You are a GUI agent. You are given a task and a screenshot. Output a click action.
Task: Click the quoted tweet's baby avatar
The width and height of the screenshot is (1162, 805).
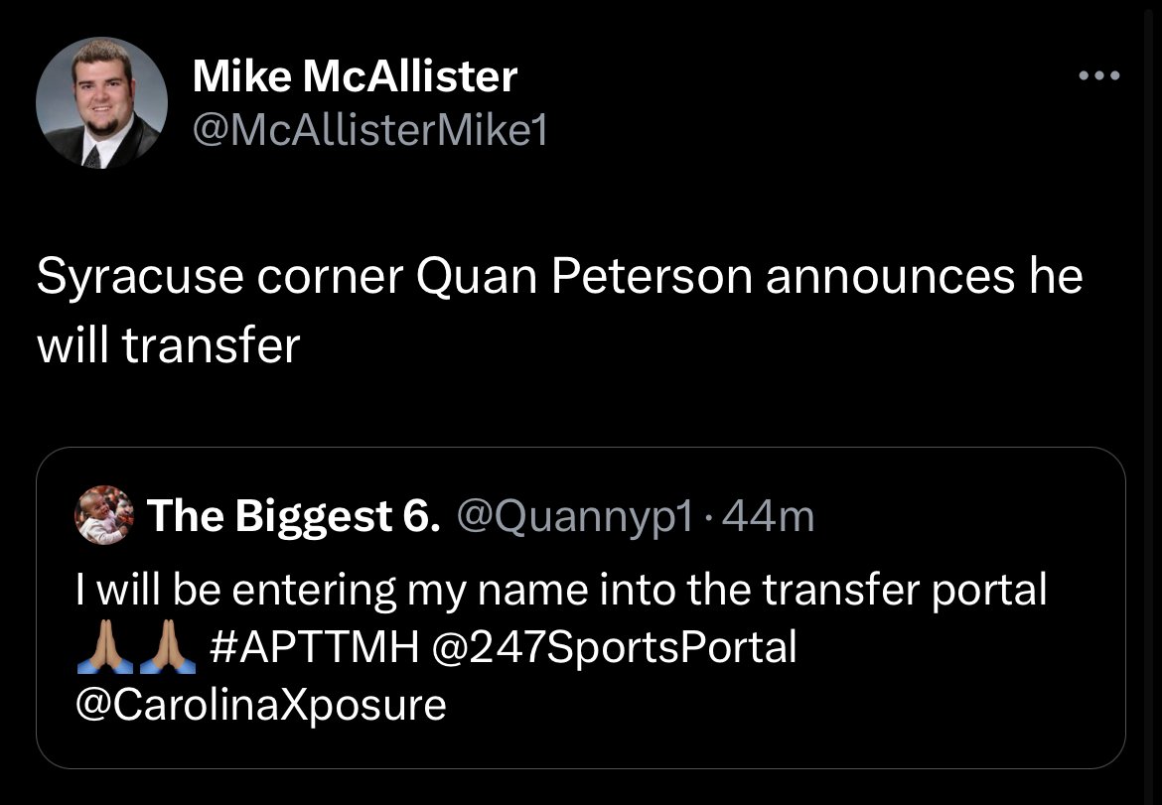103,515
